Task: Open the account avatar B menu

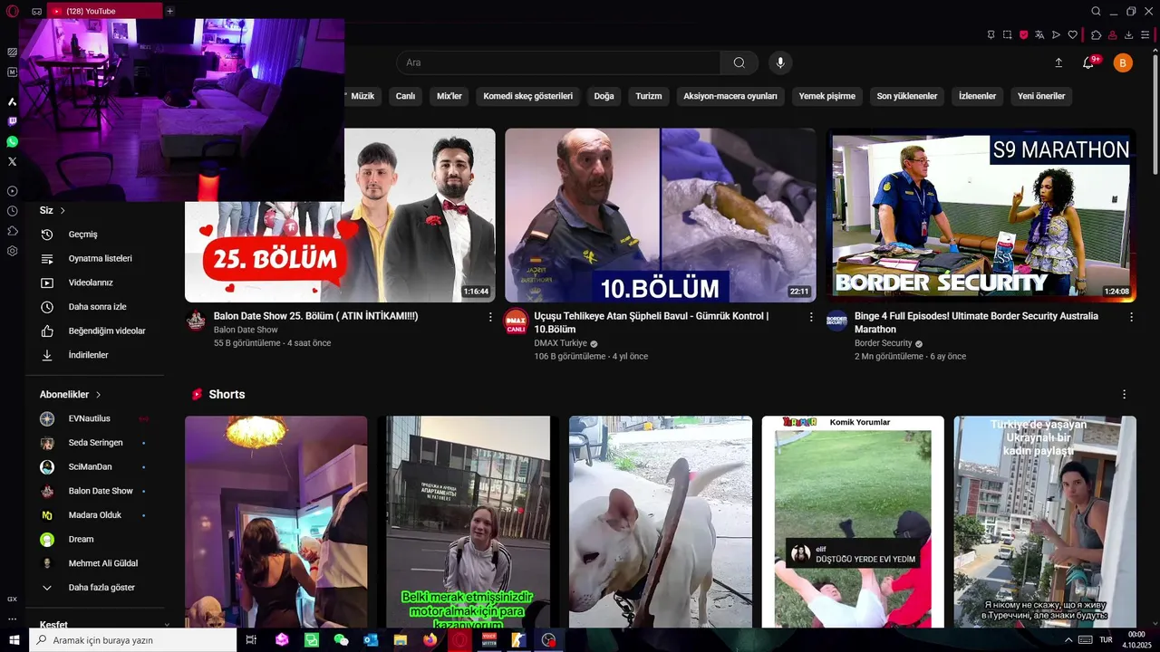Action: 1123,62
